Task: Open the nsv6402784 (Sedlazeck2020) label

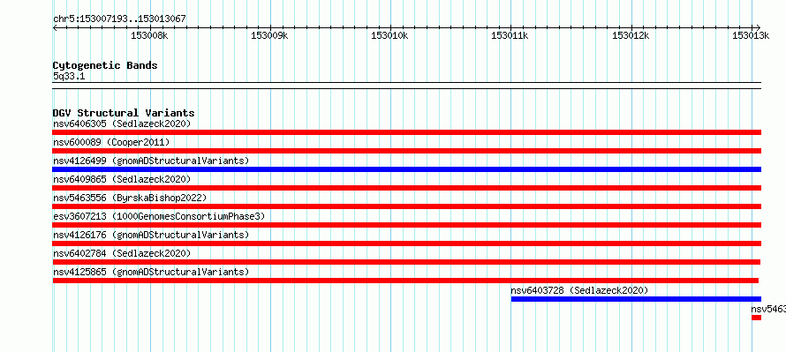Action: coord(122,253)
